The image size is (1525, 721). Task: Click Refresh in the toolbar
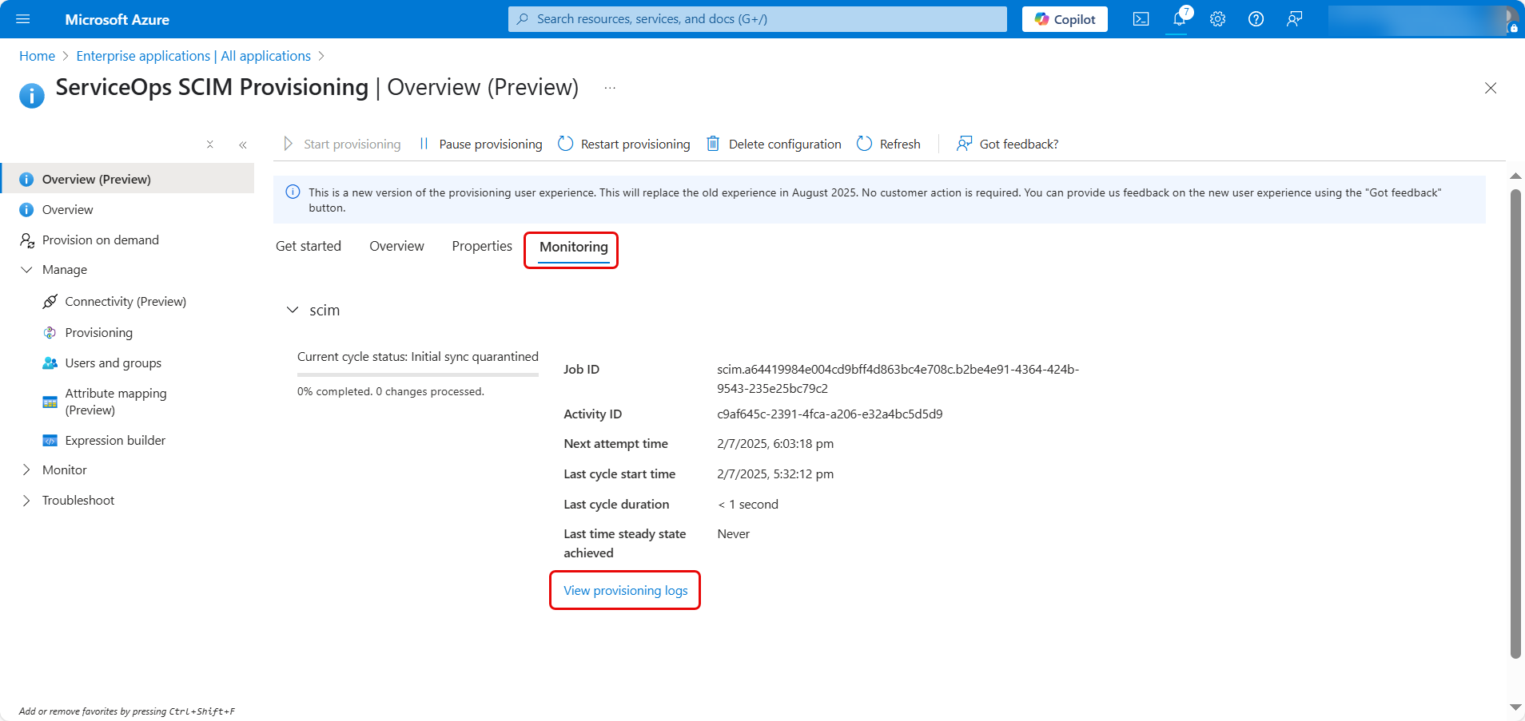click(x=889, y=144)
